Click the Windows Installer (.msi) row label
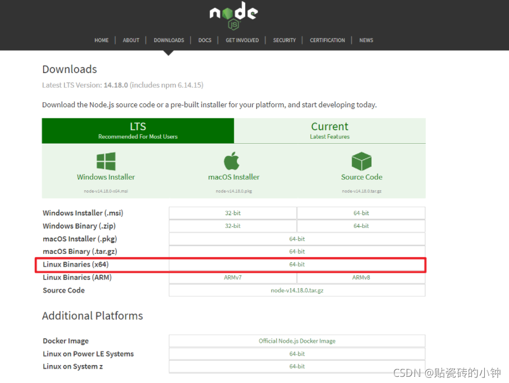The width and height of the screenshot is (509, 383). pos(83,213)
